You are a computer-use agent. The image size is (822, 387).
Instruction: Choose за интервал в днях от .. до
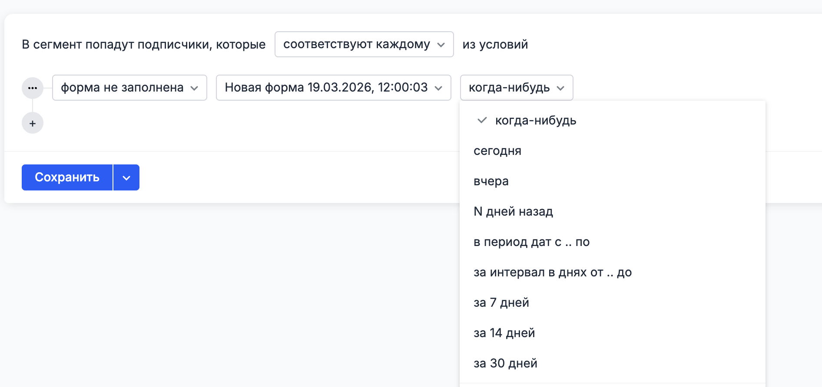pyautogui.click(x=552, y=272)
